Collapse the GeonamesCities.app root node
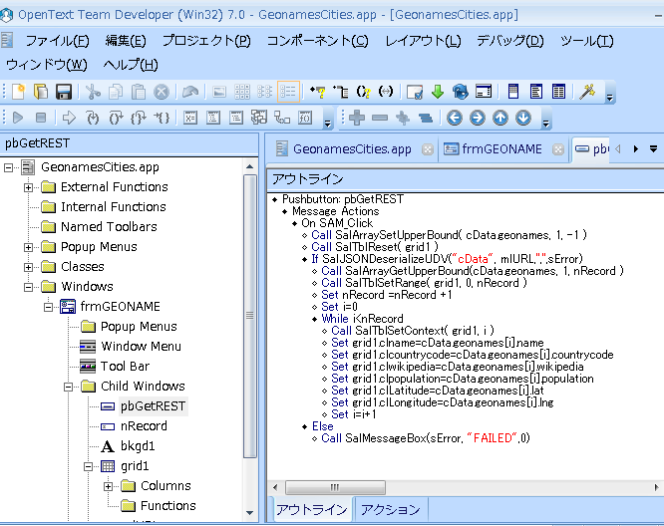Screen dimensions: 664x526 (x=8, y=168)
